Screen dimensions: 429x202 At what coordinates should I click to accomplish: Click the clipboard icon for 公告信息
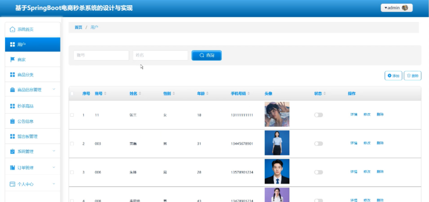tap(12, 121)
